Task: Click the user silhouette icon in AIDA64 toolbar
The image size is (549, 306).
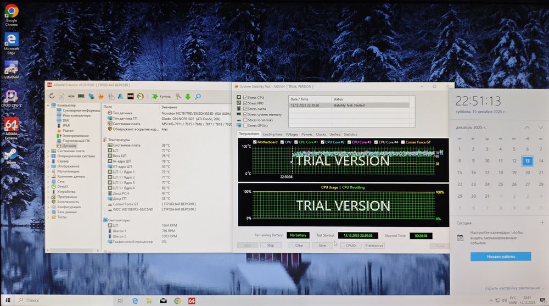Action: (x=120, y=96)
